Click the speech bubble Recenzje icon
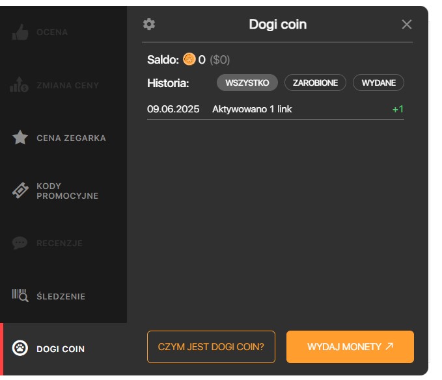442x380 pixels. [20, 243]
